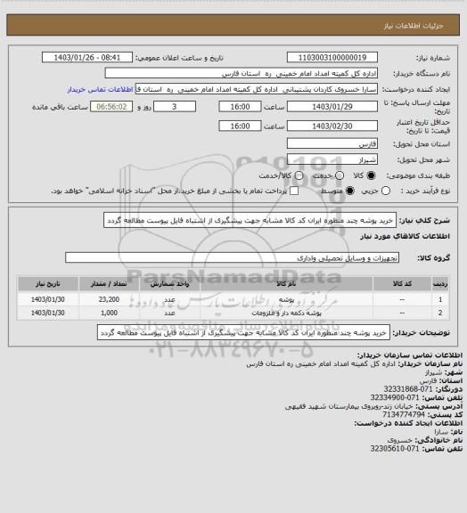Click the واحد شمارش column header
The height and width of the screenshot is (513, 467).
click(x=169, y=284)
